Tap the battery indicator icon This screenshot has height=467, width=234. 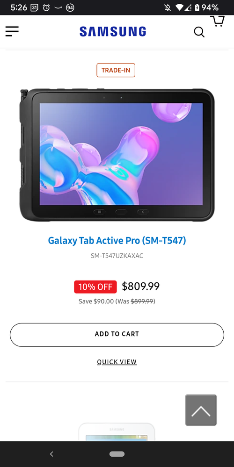point(197,7)
